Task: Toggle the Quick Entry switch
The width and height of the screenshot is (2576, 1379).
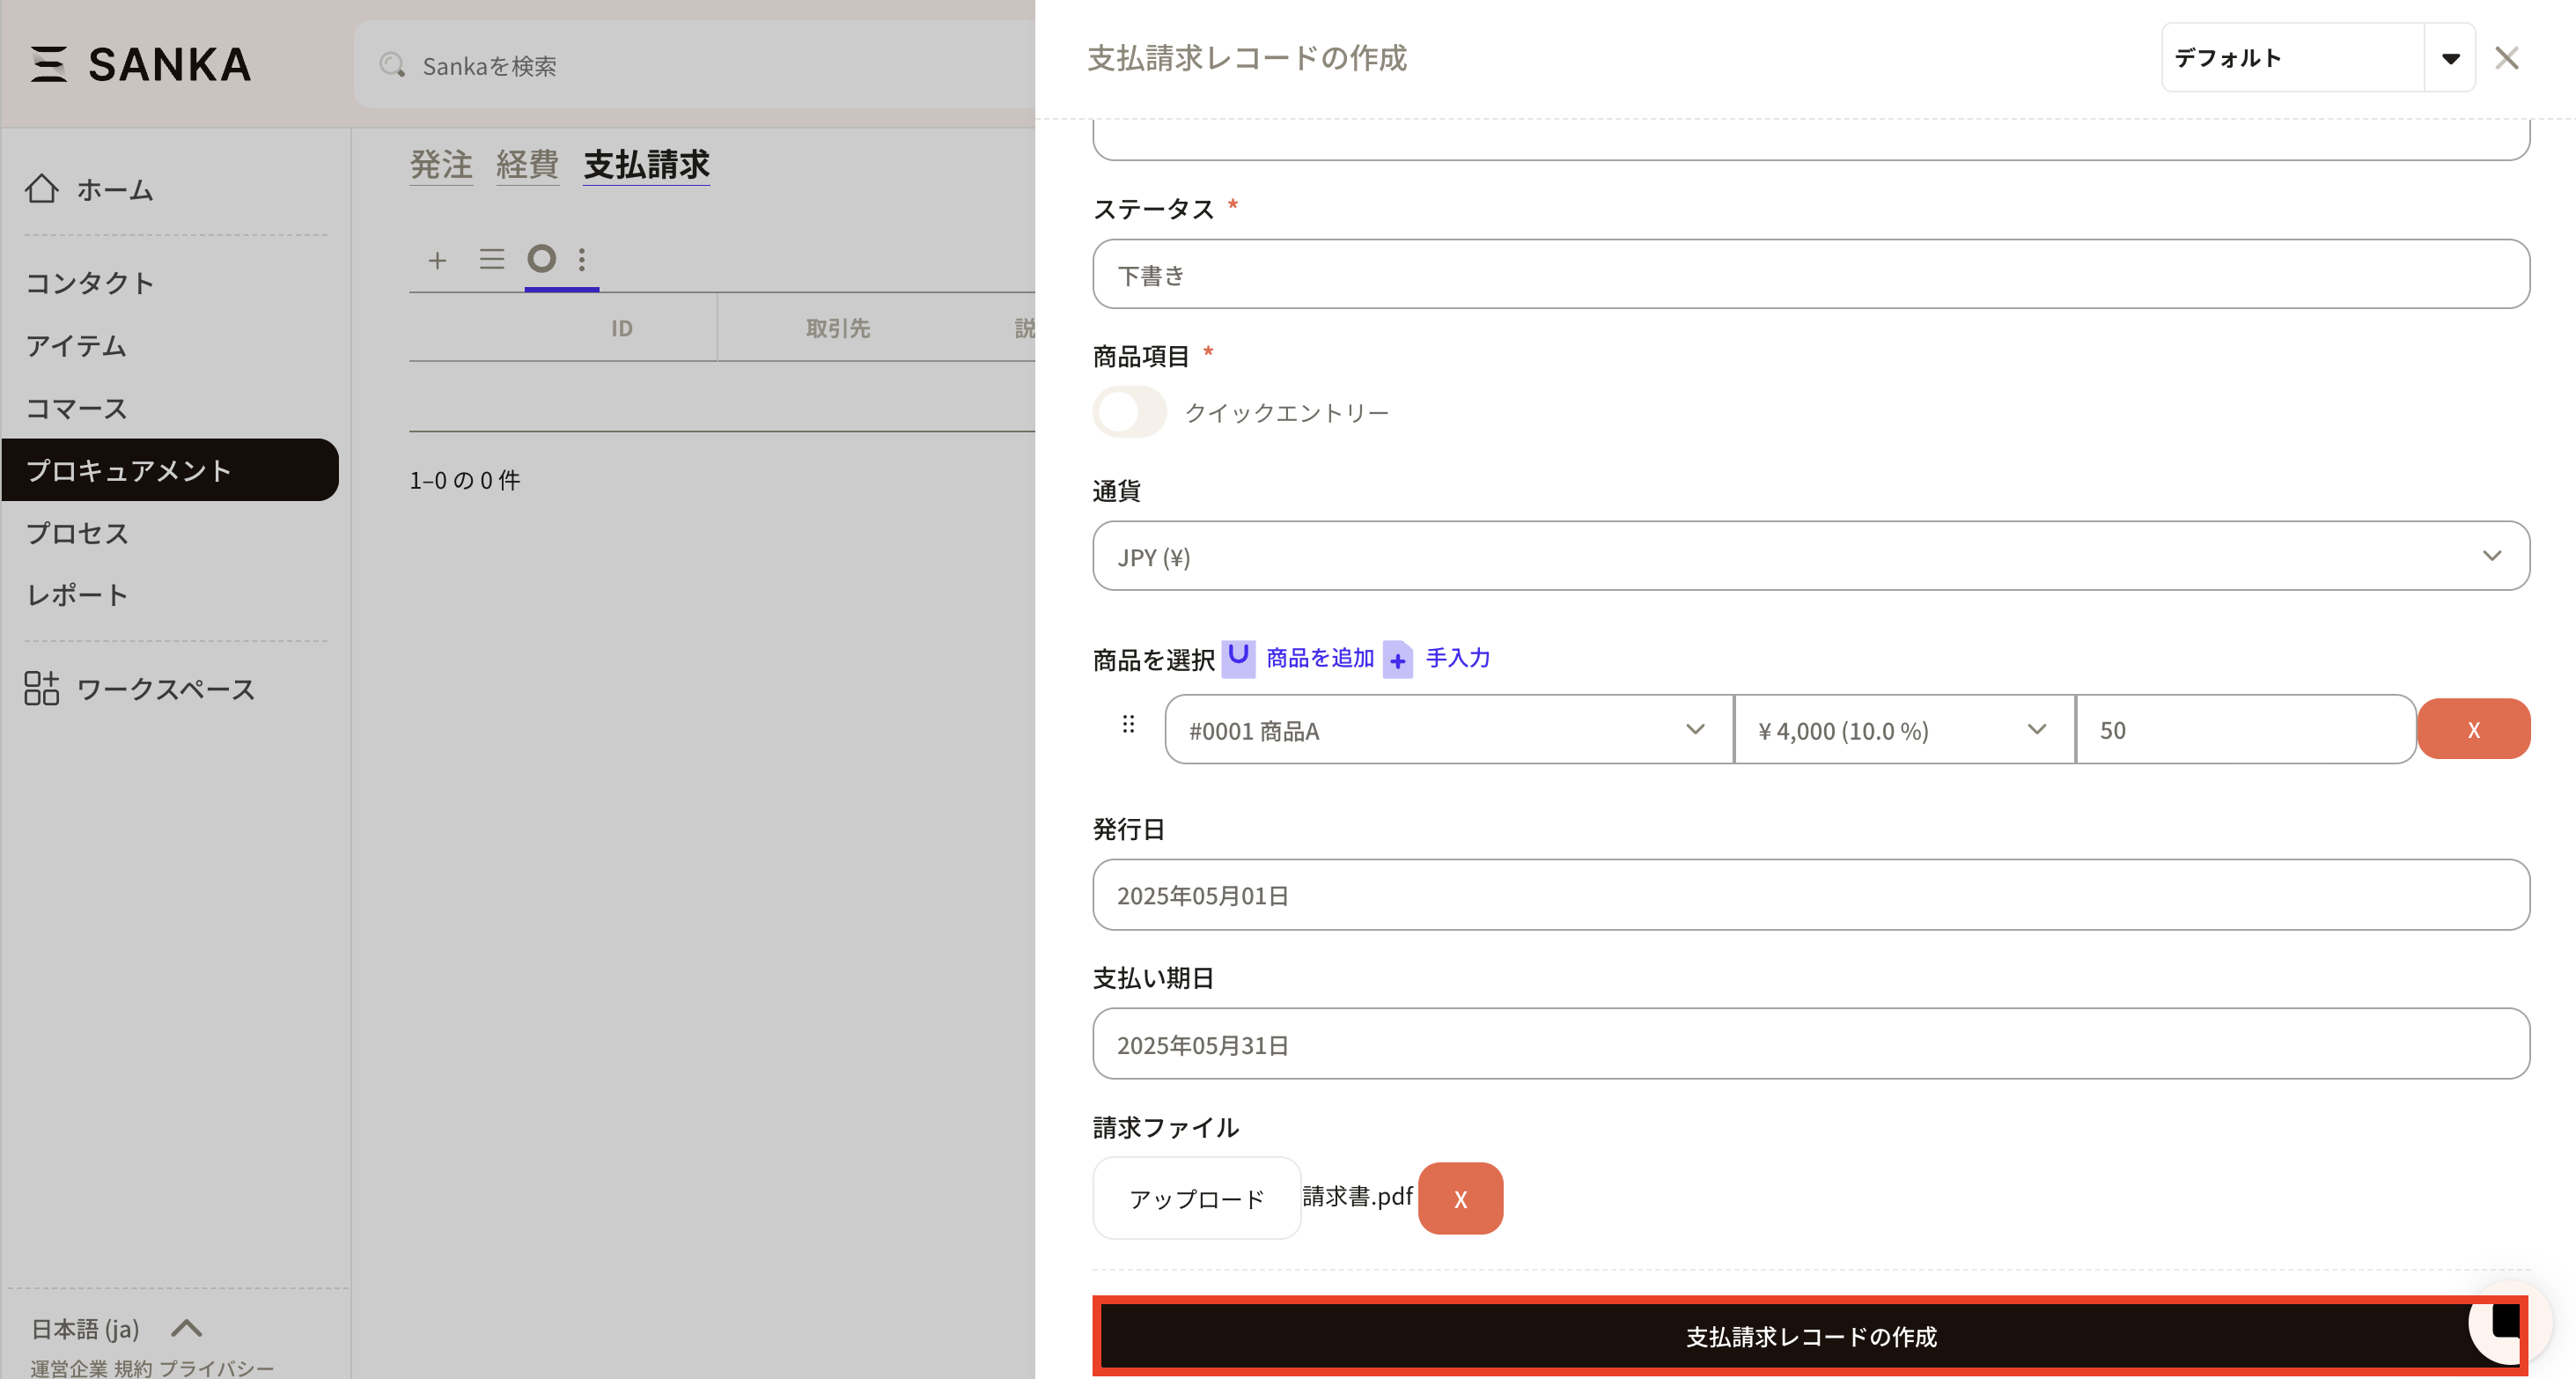Action: (x=1129, y=412)
